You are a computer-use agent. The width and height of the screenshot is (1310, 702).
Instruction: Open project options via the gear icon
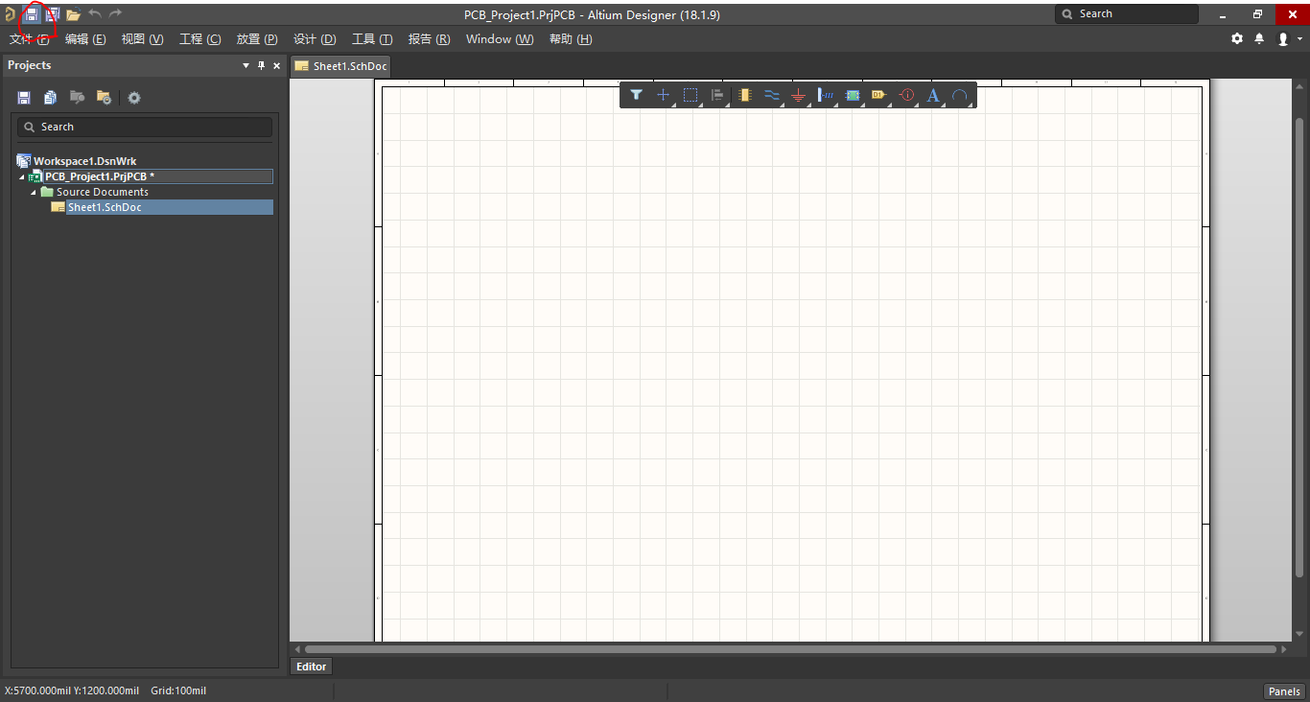tap(133, 97)
